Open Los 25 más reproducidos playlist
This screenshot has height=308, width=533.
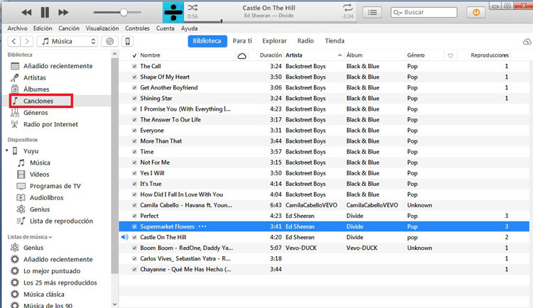[60, 282]
